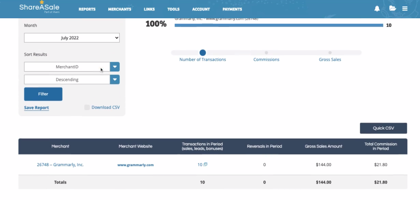Image resolution: width=420 pixels, height=200 pixels.
Task: Open www.grammarly.com website link
Action: 136,165
